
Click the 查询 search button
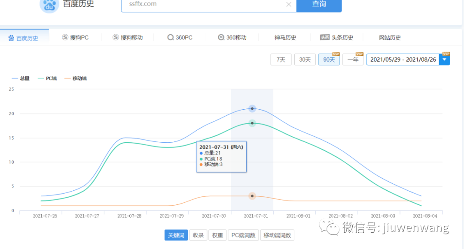click(x=319, y=4)
